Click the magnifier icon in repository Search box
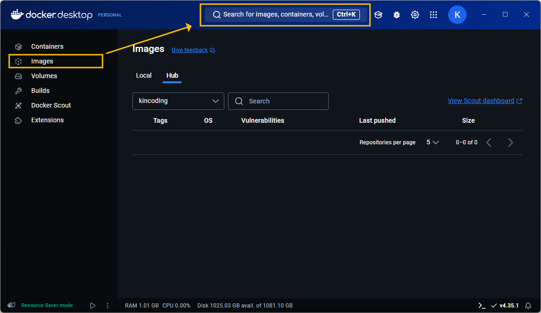The image size is (541, 313). coord(239,101)
